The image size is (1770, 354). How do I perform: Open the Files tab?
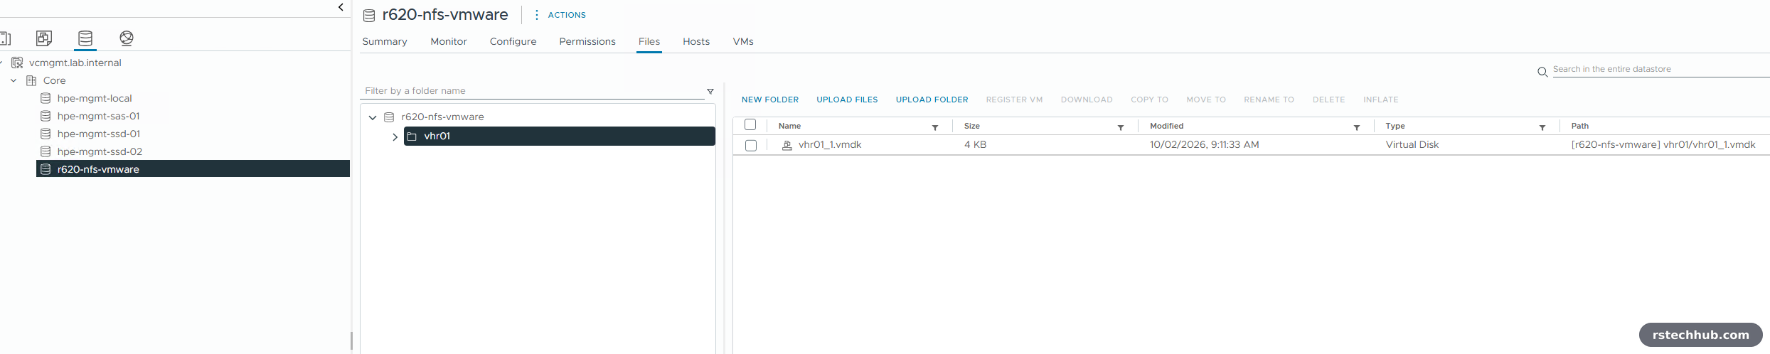(x=649, y=41)
